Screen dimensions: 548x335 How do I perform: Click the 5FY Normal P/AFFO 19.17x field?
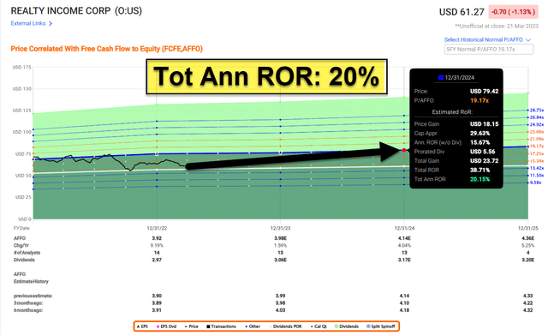[489, 50]
